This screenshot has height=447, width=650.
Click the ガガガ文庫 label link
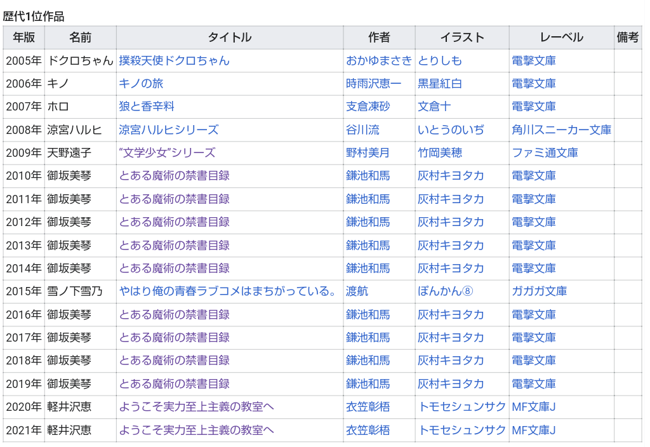pos(539,291)
